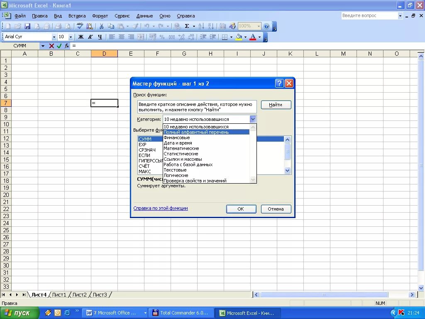Click the Chart Wizard icon
The image size is (425, 319).
(x=223, y=26)
